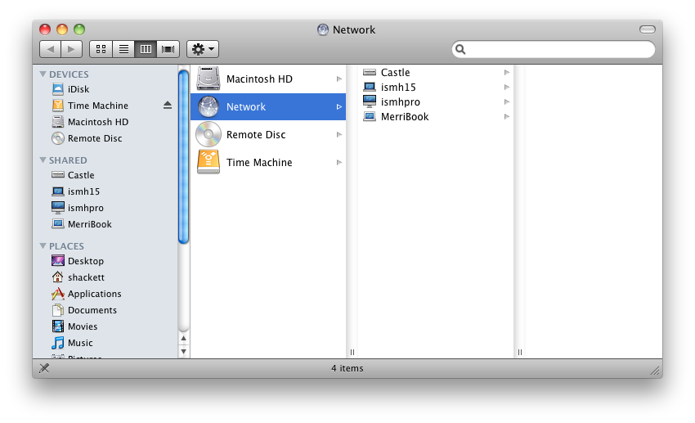Viewport: 695px width, 423px height.
Task: Click the '4 items' status bar text
Action: click(347, 368)
